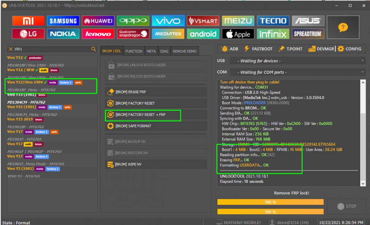The image size is (370, 225).
Task: Switch to the REMOVE DEMO tab
Action: point(185,51)
